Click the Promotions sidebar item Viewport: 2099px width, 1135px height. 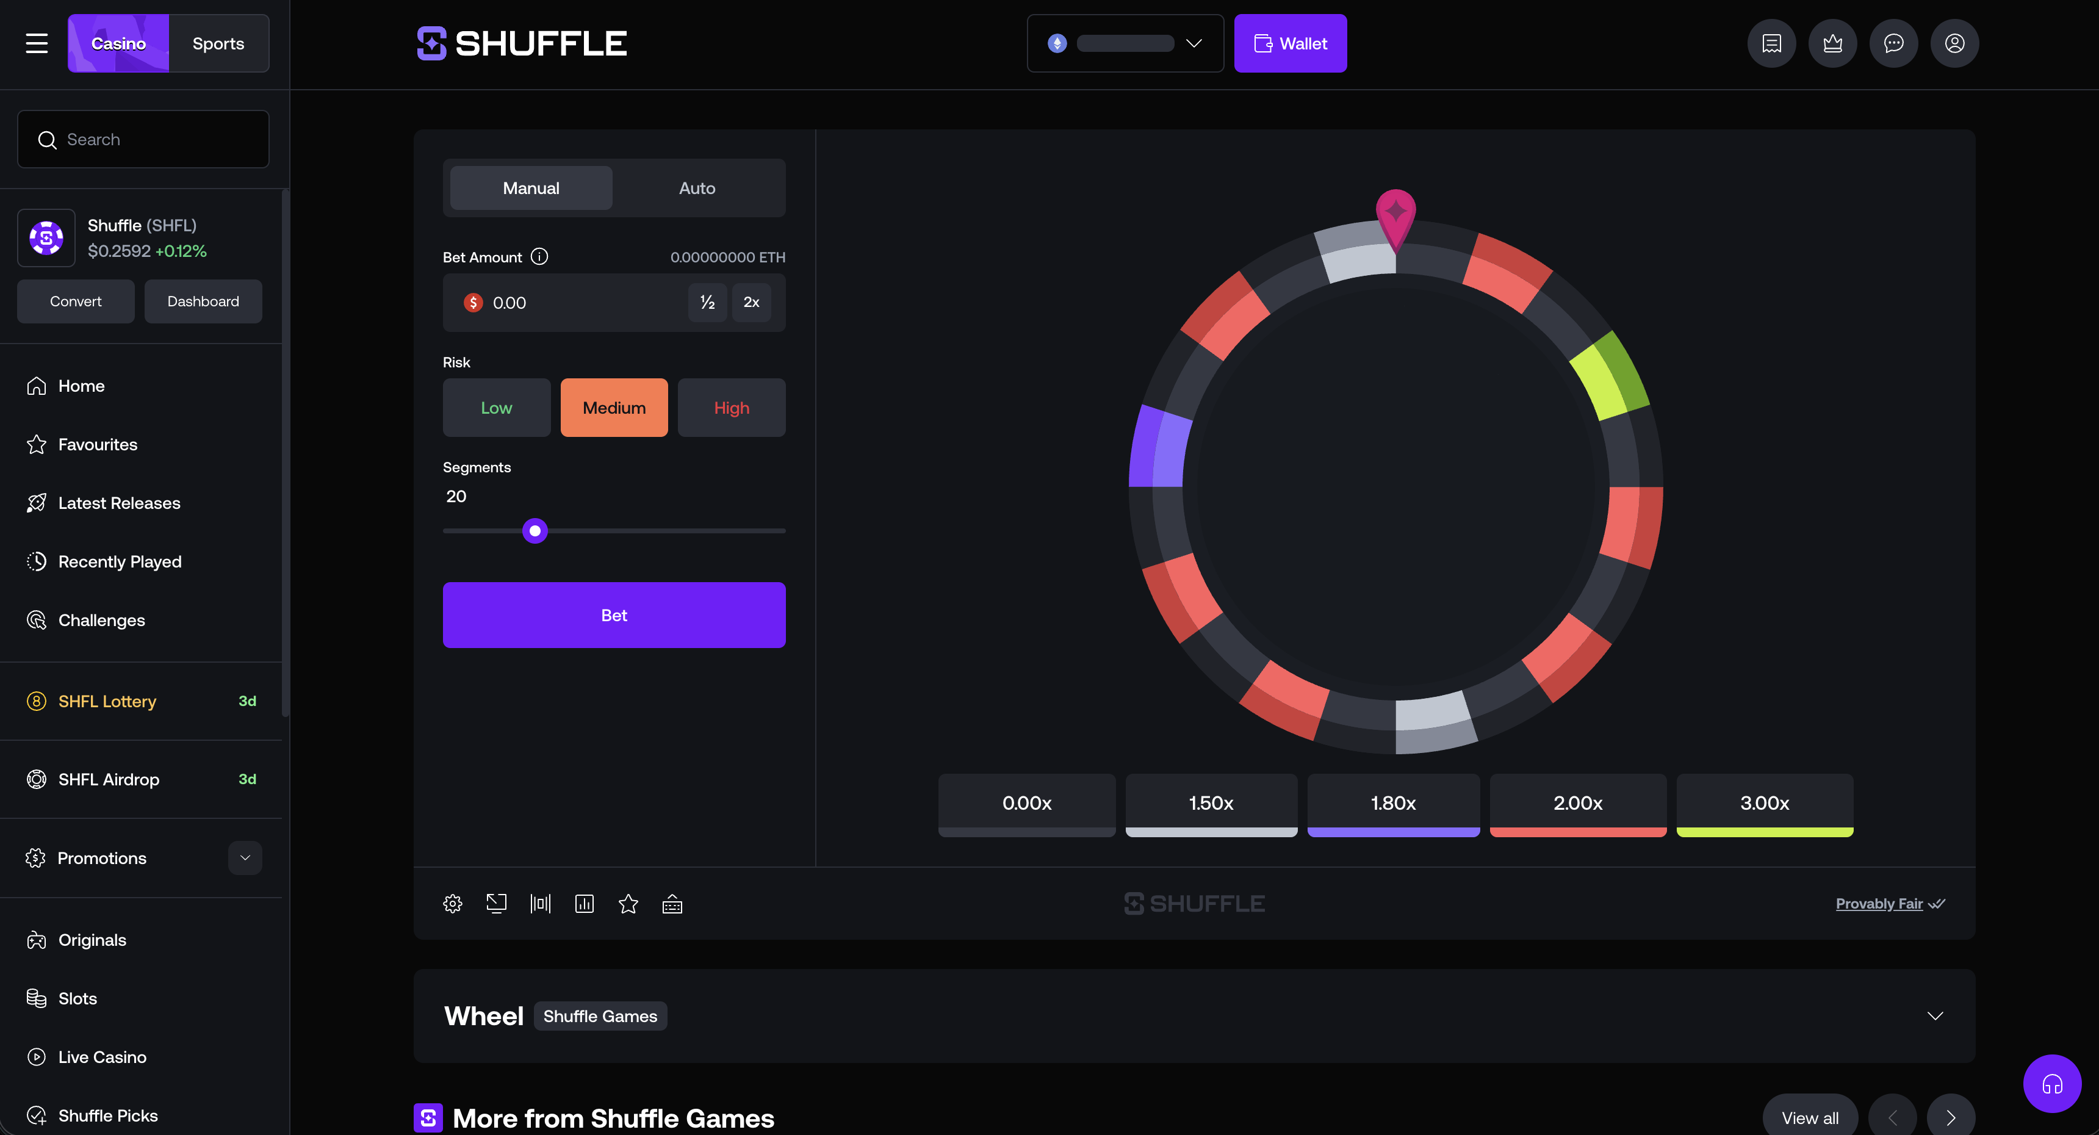coord(102,858)
